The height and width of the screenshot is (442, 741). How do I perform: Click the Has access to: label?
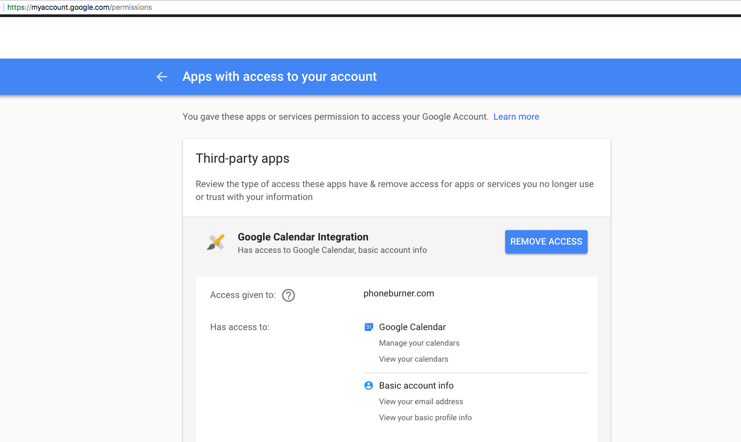click(240, 327)
